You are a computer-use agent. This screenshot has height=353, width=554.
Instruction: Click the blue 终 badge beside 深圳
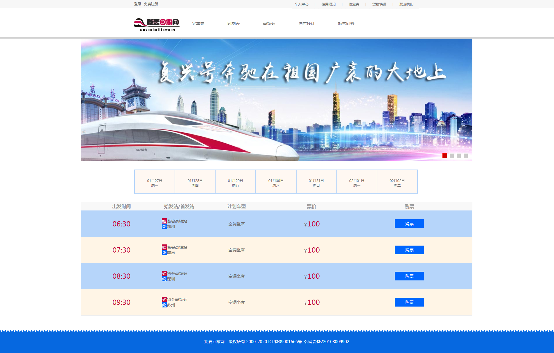(164, 279)
